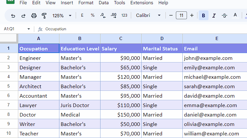This screenshot has width=247, height=138.
Task: Select the Juris Doctor cell
Action: coord(80,105)
